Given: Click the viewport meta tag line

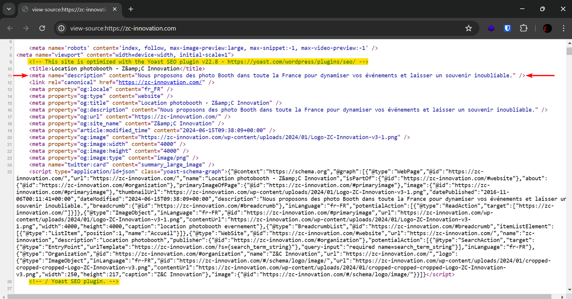Looking at the screenshot, I should click(x=125, y=55).
